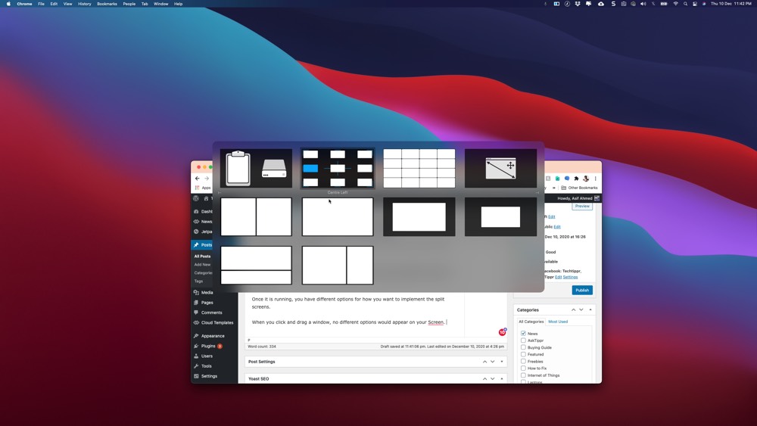Move Yoast SEO panel down

tap(493, 379)
